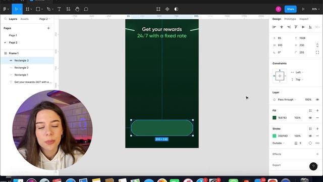
Task: Remove the fill with minus icon
Action: click(317, 118)
